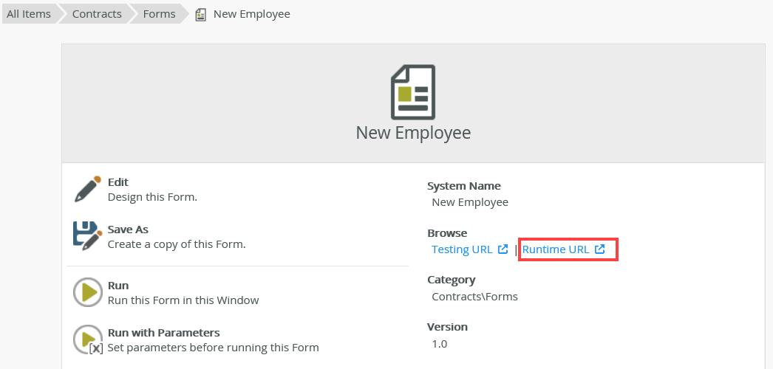
Task: Choose "Create a copy of this Form."
Action: [177, 244]
